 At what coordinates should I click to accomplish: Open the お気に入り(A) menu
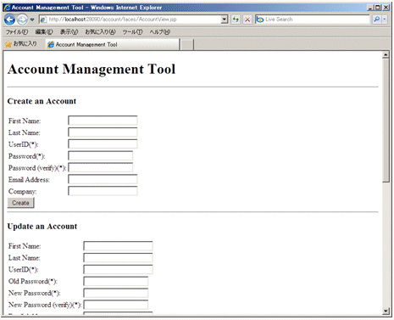coord(100,32)
